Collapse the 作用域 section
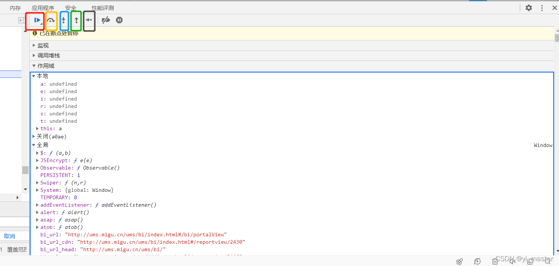 [34, 66]
